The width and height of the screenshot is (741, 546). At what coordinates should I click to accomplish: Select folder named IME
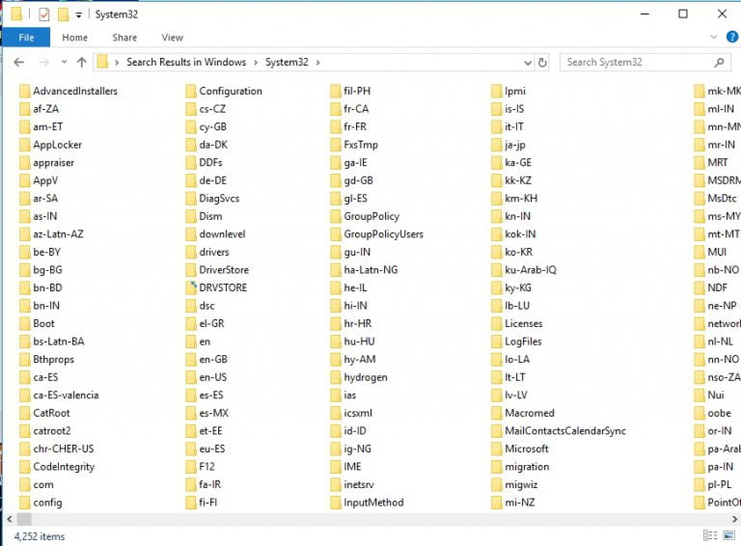[346, 467]
